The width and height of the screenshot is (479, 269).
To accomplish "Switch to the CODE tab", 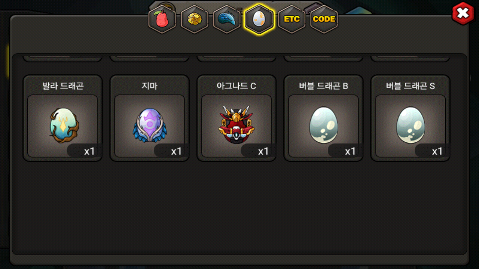I will click(x=324, y=19).
